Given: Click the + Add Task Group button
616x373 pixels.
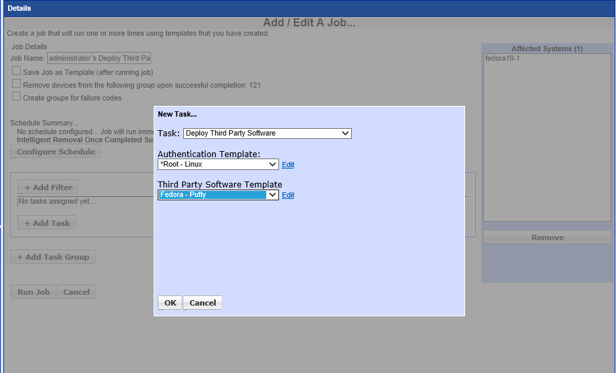Looking at the screenshot, I should click(53, 257).
